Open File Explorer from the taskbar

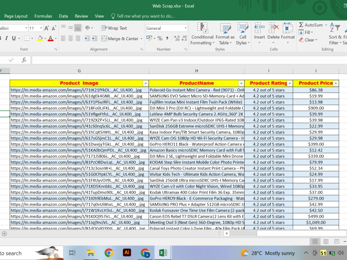[x=91, y=253]
